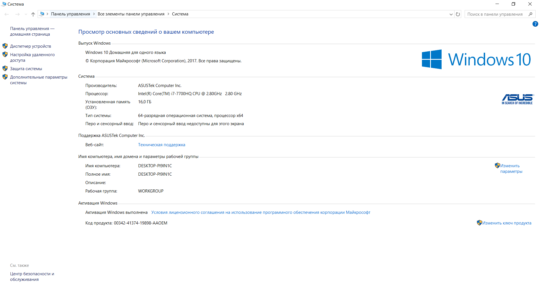
Task: Expand the address bar history dropdown
Action: click(x=451, y=14)
